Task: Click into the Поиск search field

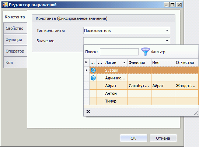Action: coord(119,52)
